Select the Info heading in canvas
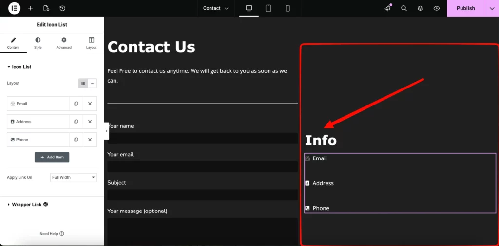Screen dimensions: 499x246 pyautogui.click(x=321, y=140)
